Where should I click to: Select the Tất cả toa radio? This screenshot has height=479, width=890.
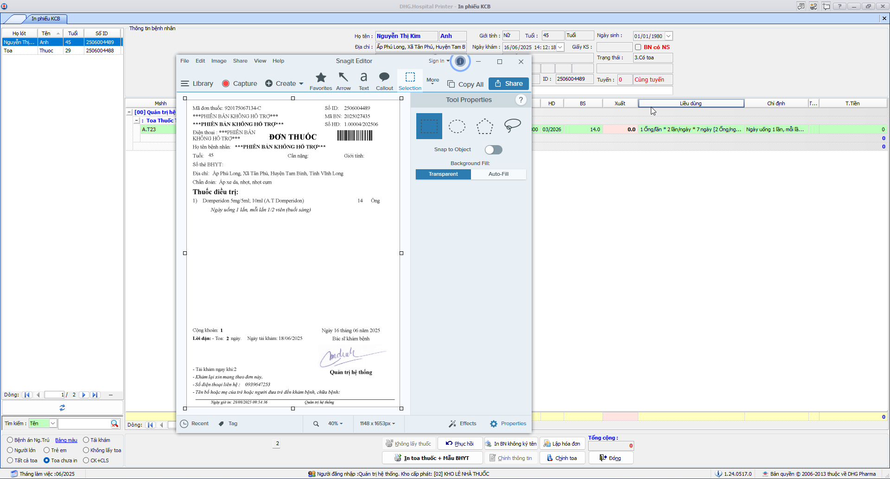coord(10,460)
